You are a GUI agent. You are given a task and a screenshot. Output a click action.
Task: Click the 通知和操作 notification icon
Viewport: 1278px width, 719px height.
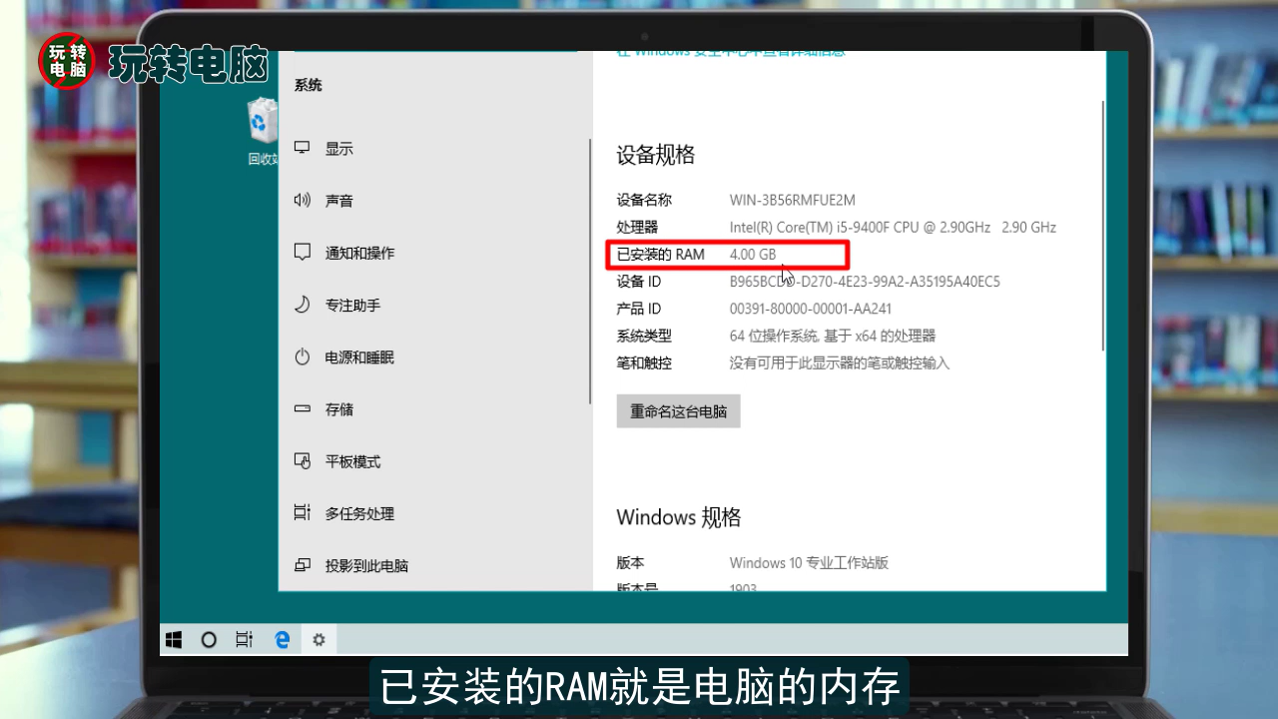303,252
